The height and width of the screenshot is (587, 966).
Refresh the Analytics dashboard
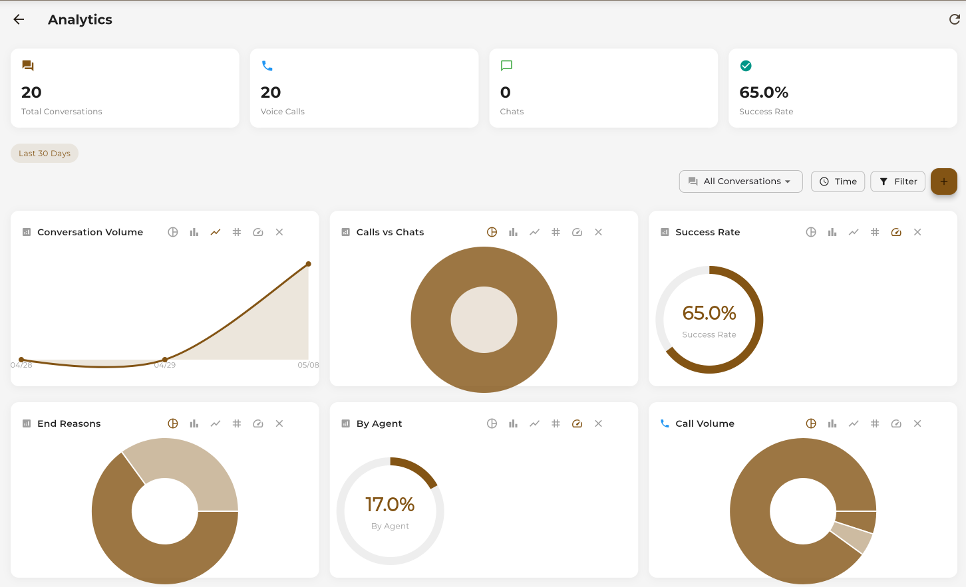(954, 19)
